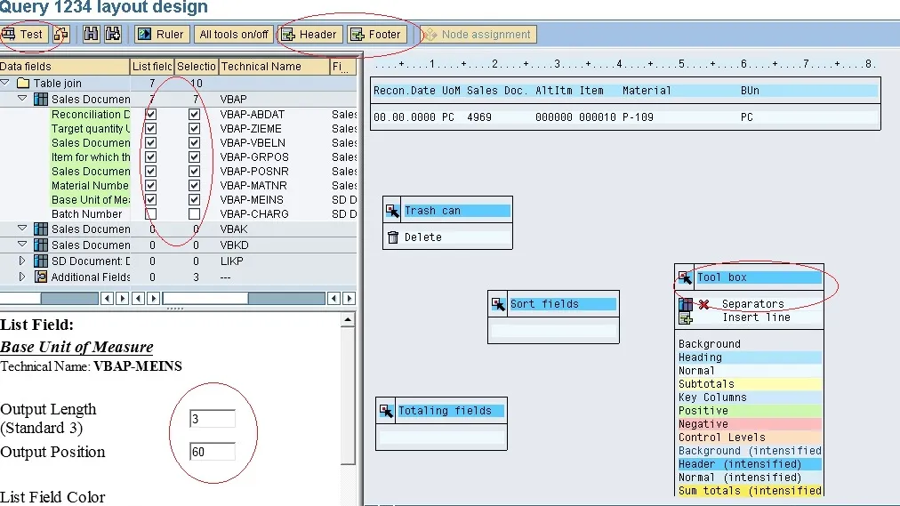This screenshot has height=506, width=900.
Task: Click the List fielc column header
Action: tap(152, 67)
